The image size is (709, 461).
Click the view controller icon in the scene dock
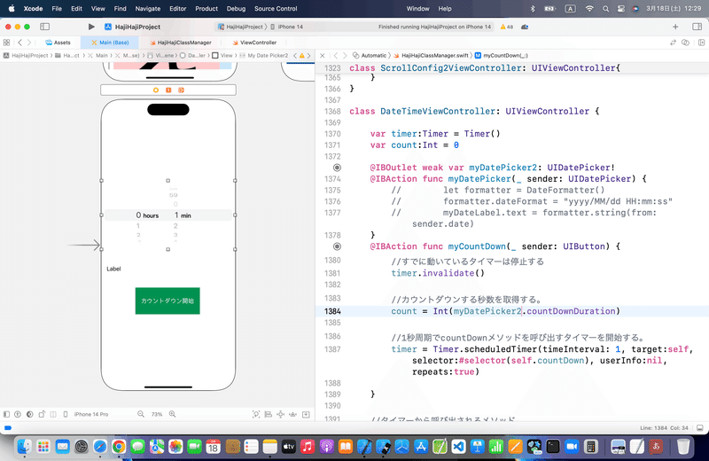point(156,90)
